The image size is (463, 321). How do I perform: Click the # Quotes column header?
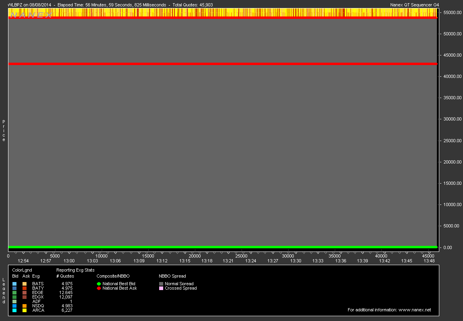coord(65,276)
